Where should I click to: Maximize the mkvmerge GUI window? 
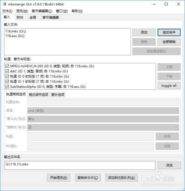166,4
